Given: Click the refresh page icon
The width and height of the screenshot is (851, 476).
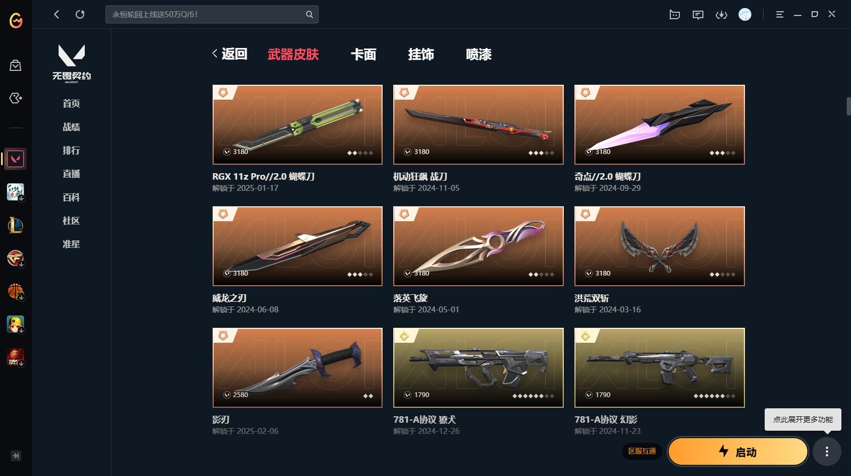Looking at the screenshot, I should [x=80, y=14].
